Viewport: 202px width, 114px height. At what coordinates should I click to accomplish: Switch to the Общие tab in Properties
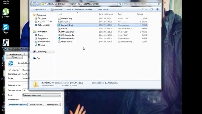pos(14,57)
